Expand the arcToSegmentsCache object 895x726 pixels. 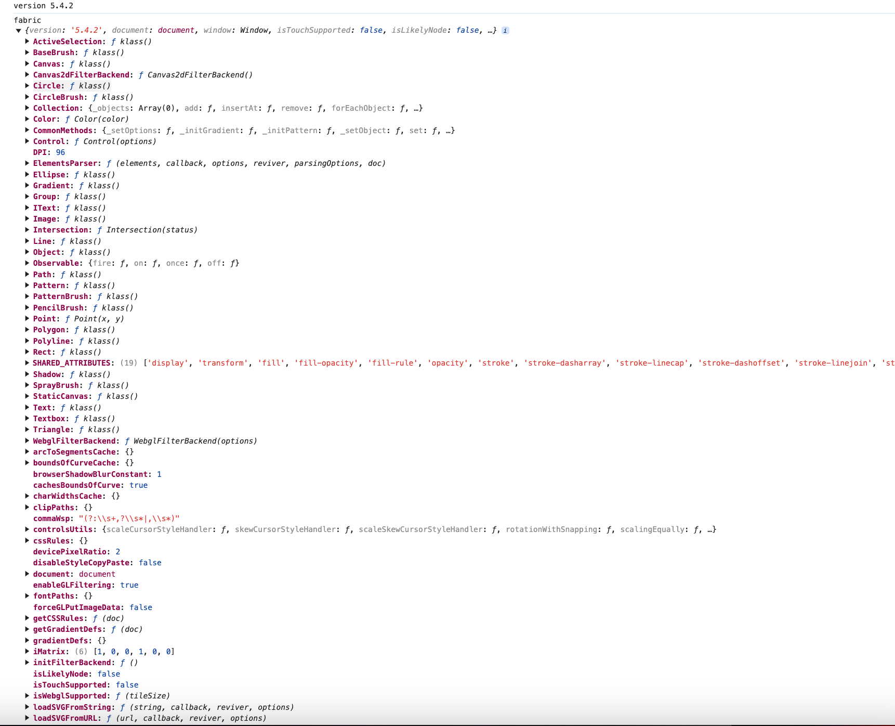(27, 452)
